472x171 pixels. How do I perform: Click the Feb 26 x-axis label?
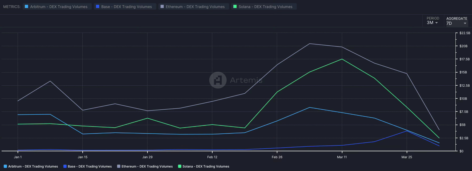(x=277, y=157)
